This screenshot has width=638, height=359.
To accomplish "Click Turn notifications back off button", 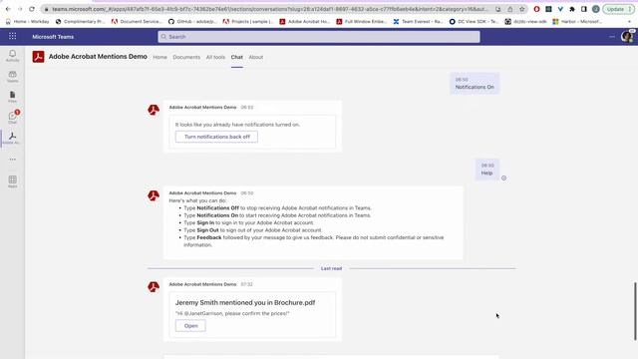I will 216,137.
